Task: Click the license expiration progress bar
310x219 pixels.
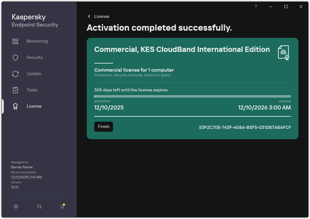Action: 192,96
